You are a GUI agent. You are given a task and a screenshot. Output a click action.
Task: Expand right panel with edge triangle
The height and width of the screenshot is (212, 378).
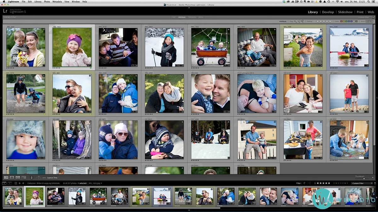377,98
